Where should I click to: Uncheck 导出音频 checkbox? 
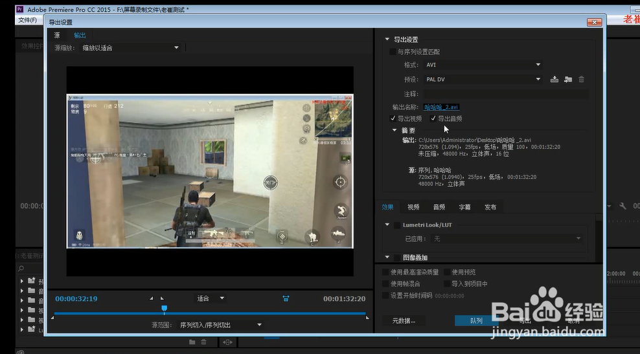(x=433, y=118)
